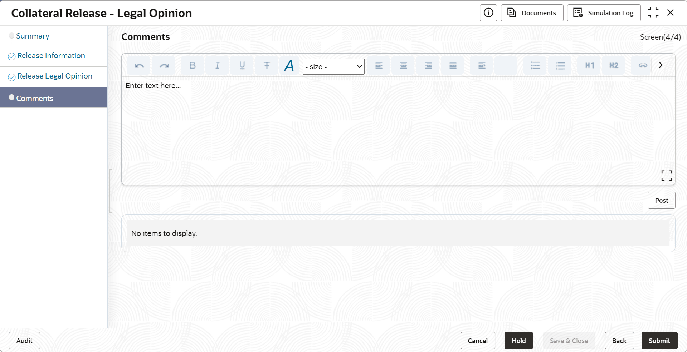Toggle bold formatting
687x352 pixels.
[x=193, y=65]
